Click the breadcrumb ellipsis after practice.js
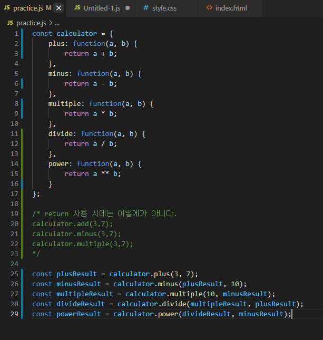The height and width of the screenshot is (340, 323). point(57,23)
